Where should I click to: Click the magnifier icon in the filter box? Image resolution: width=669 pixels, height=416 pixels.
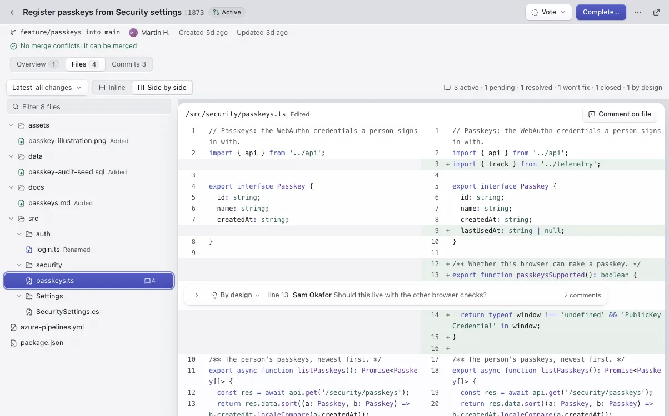click(15, 107)
